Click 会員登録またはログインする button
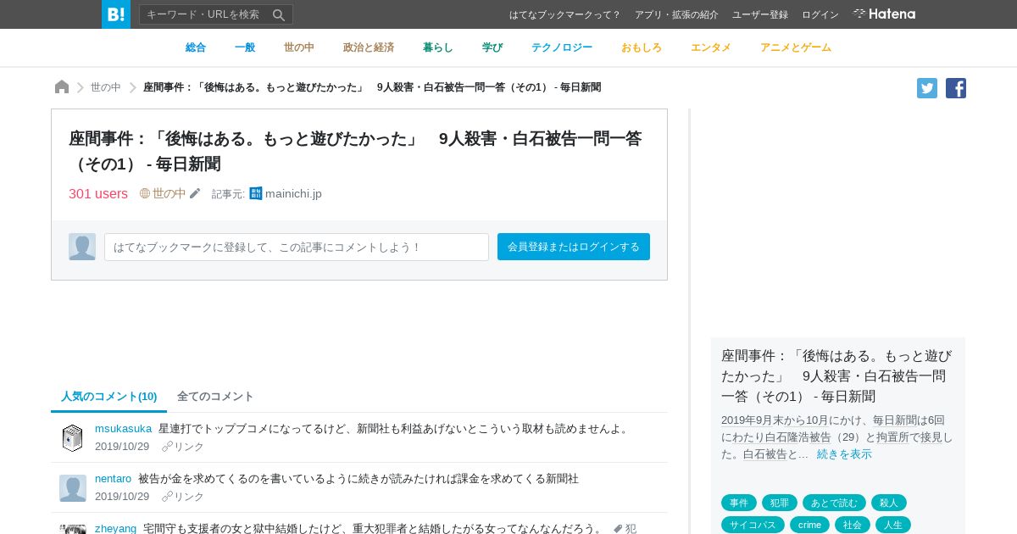The width and height of the screenshot is (1017, 534). 574,247
